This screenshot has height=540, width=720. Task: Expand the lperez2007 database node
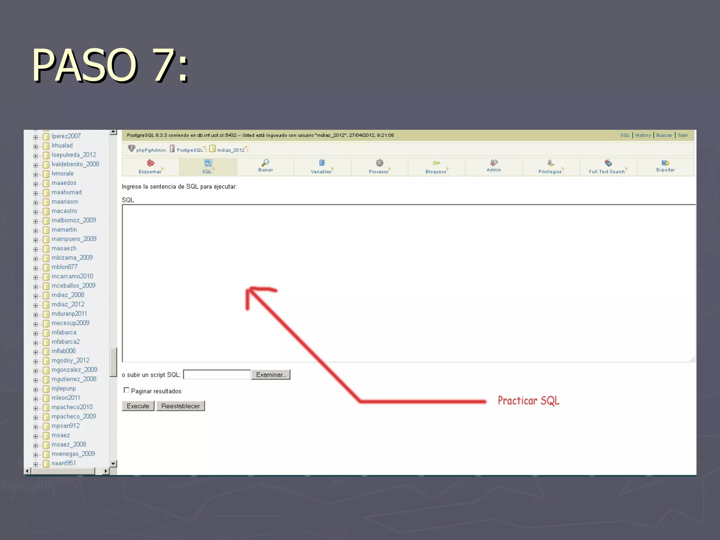coord(36,137)
